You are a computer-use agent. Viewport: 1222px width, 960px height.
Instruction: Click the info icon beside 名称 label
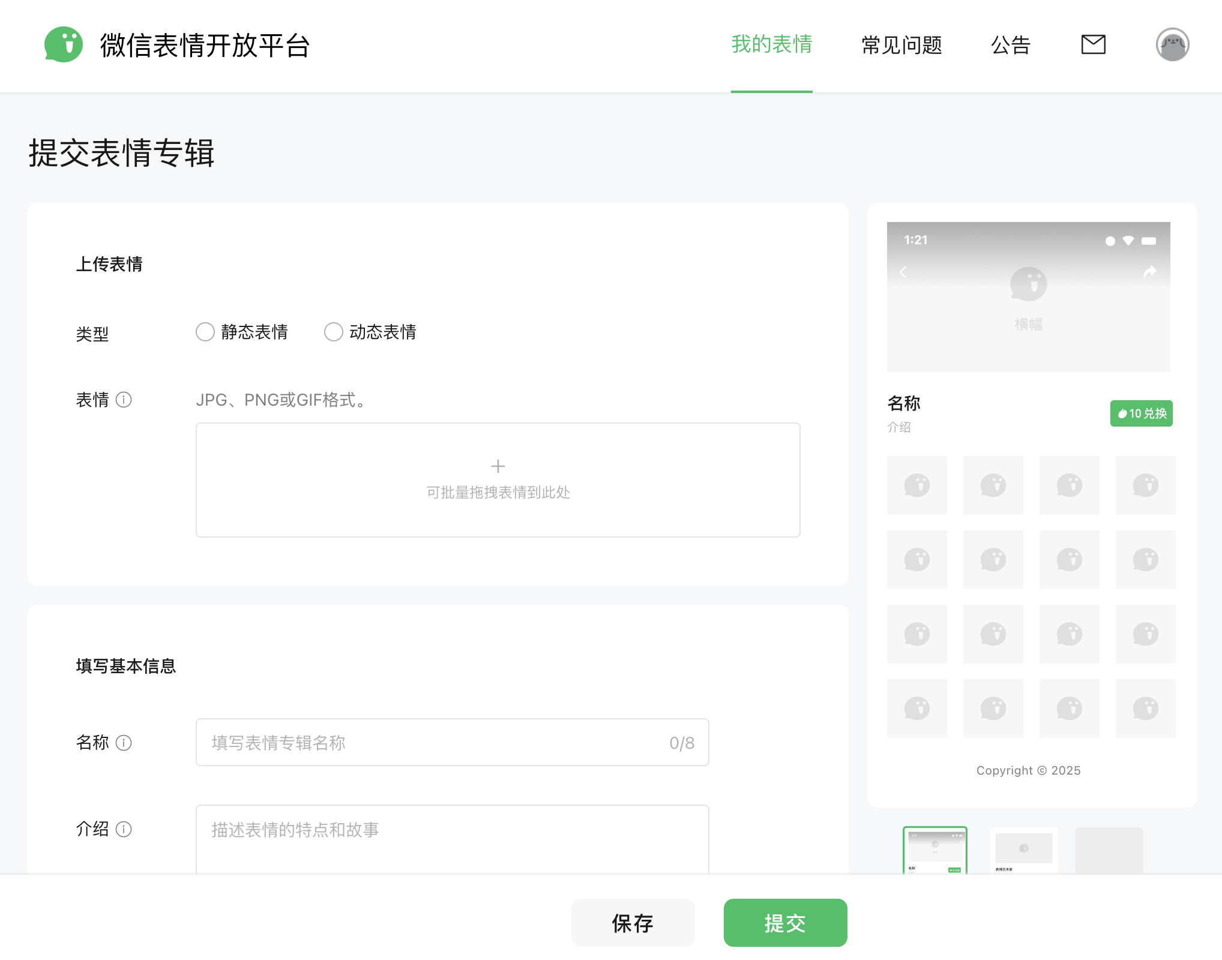[124, 743]
